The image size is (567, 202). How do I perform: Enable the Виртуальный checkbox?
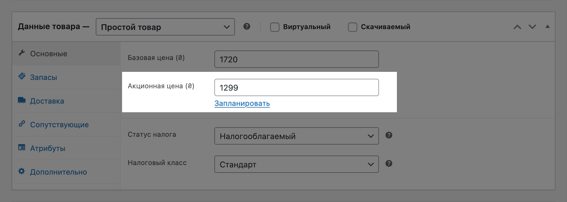[275, 27]
